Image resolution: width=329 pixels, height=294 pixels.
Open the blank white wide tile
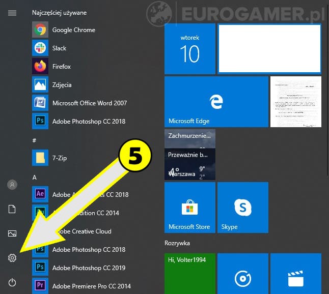click(x=269, y=49)
